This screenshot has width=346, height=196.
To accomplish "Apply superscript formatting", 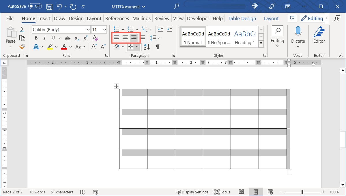I will tap(85, 38).
